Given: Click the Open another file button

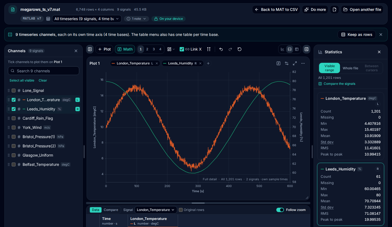Looking at the screenshot, I should [x=362, y=10].
